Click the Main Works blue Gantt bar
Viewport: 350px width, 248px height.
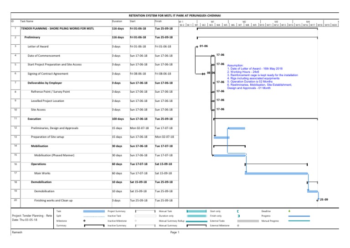click(276, 174)
